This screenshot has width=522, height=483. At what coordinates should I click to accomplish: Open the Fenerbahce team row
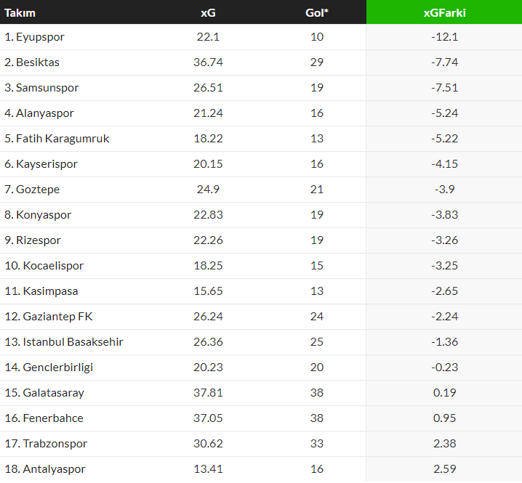tap(261, 418)
